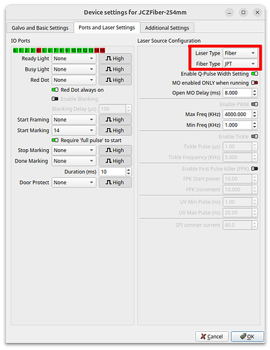The height and width of the screenshot is (350, 270).
Task: Toggle Enable Blanking switch
Action: coord(55,99)
